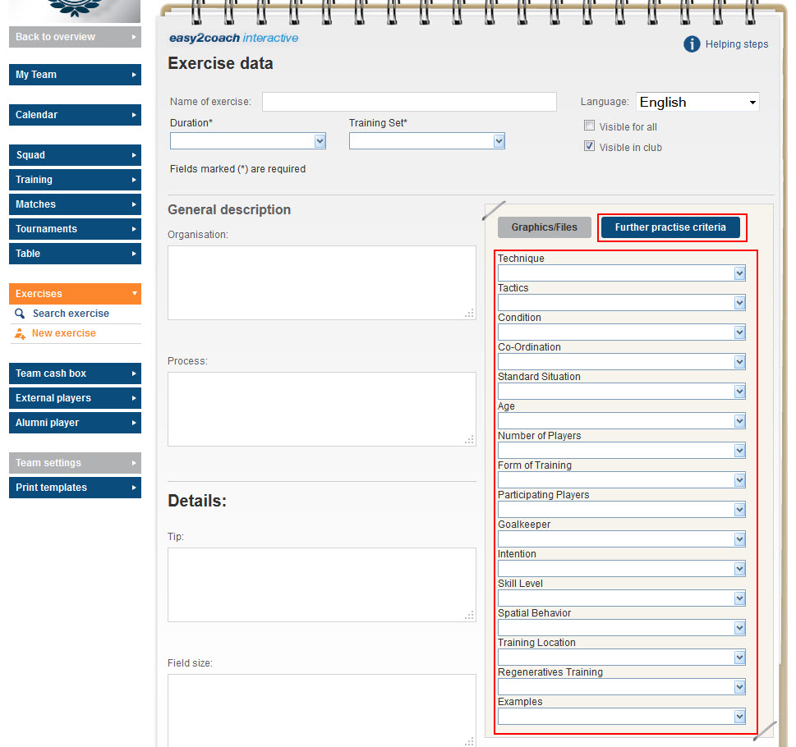Open the Condition dropdown
Viewport: 796px width, 747px height.
pos(621,332)
